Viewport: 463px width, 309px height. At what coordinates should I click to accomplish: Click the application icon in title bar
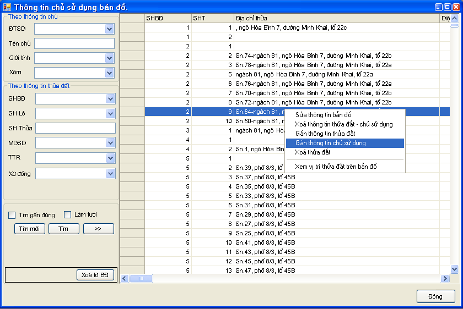point(7,7)
